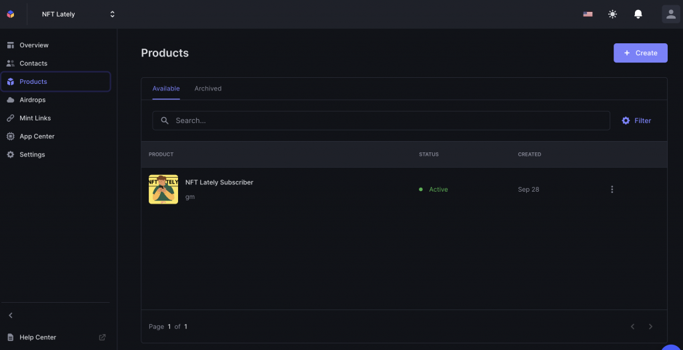Viewport: 683px width, 350px height.
Task: Open the NFT Lately Subscriber product
Action: point(219,182)
